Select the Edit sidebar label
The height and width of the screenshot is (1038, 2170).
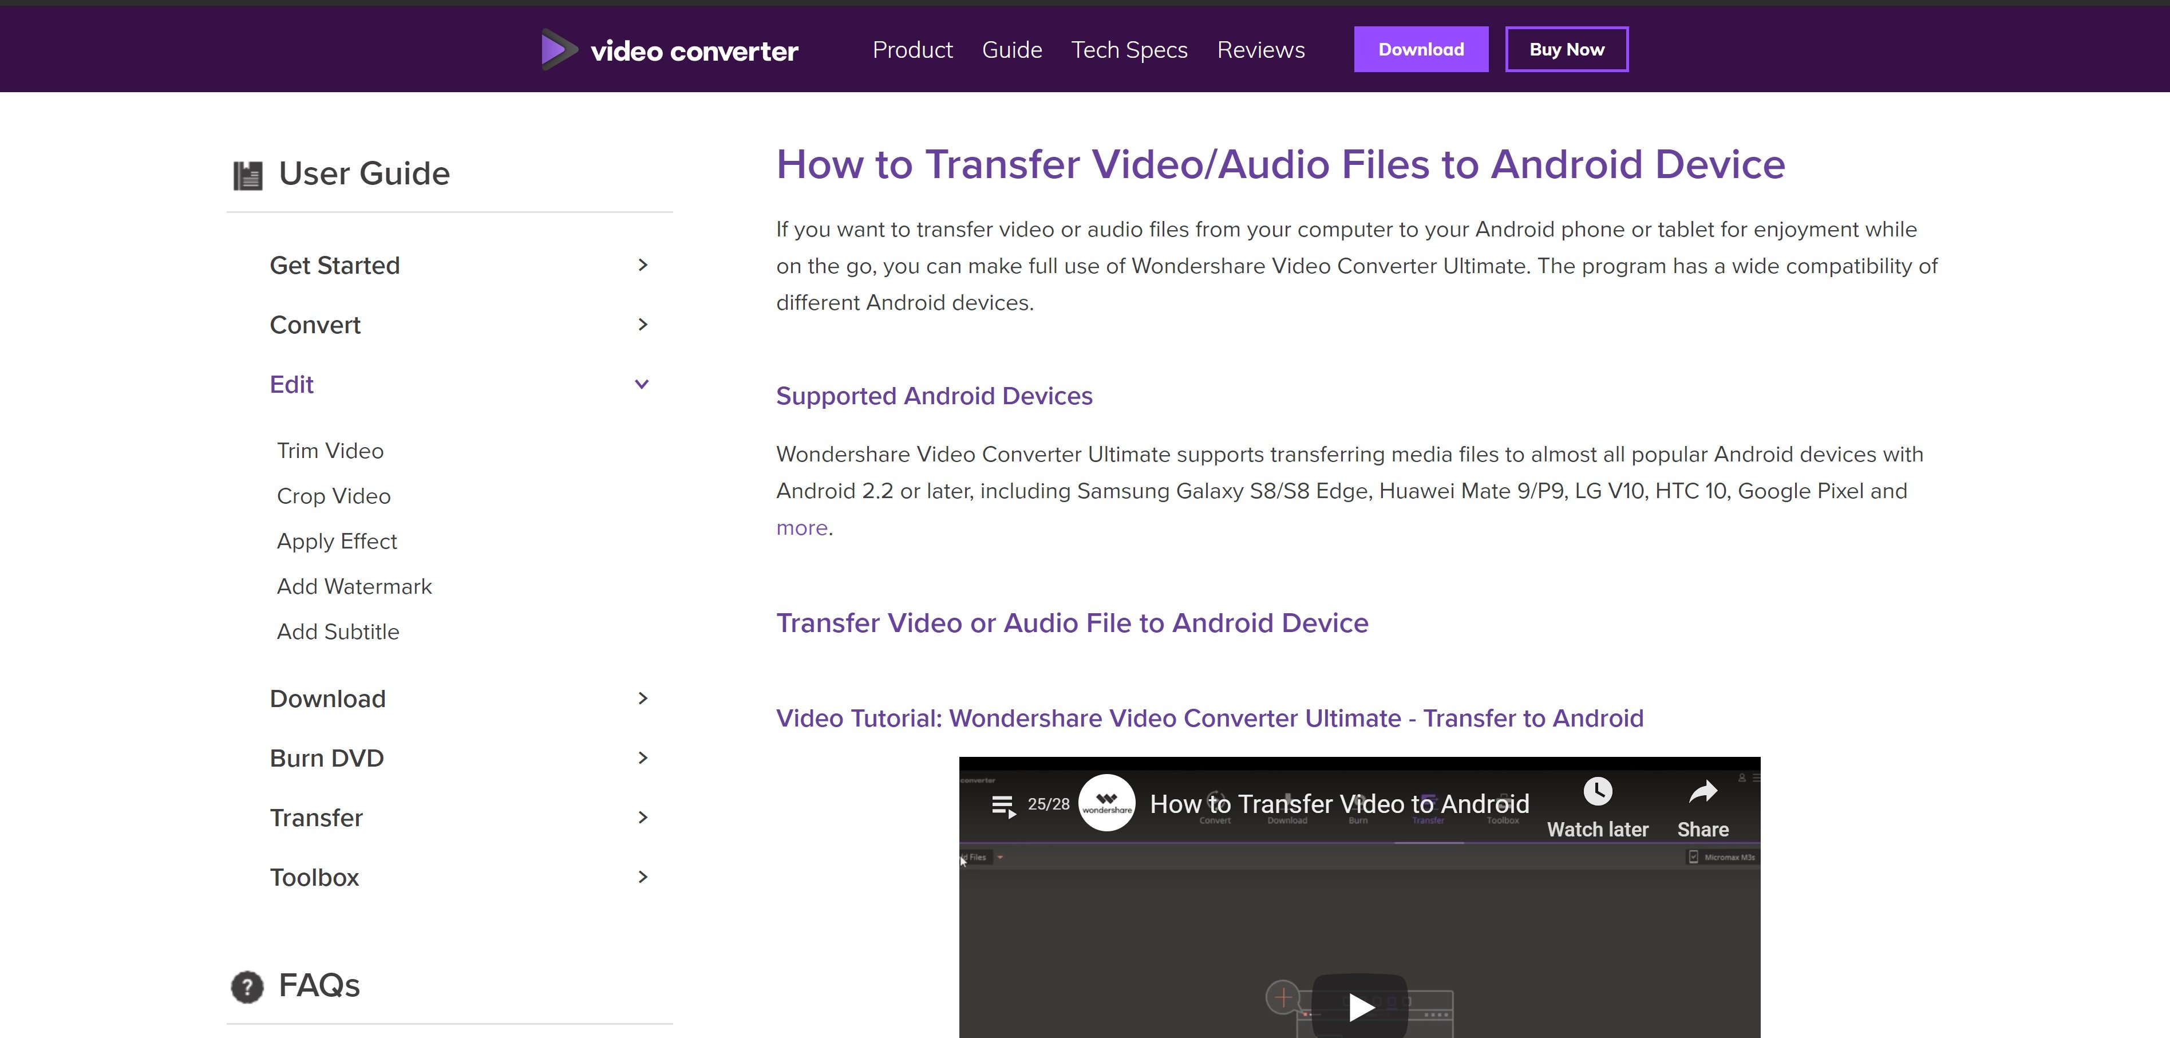tap(291, 384)
